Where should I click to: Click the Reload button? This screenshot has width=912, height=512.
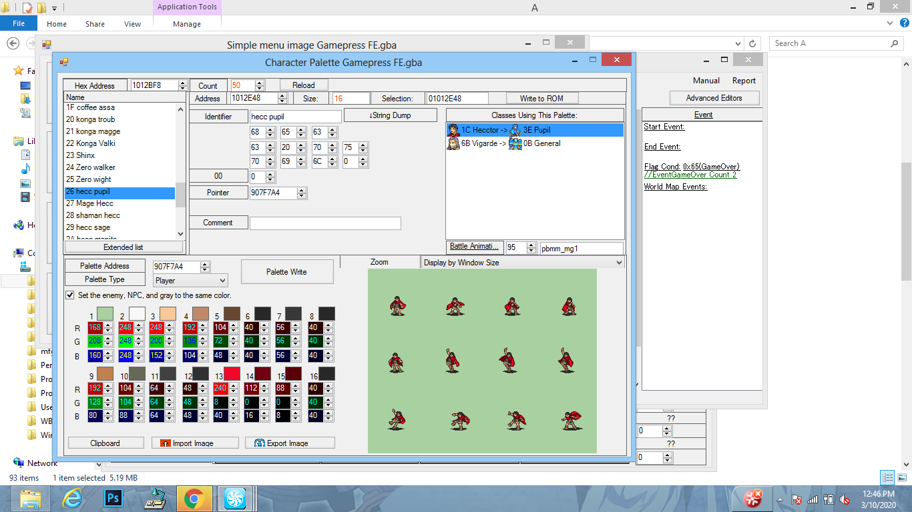coord(303,85)
